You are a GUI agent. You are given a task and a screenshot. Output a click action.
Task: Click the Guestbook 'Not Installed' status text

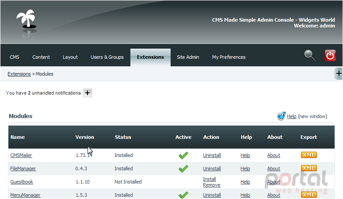[x=128, y=182]
